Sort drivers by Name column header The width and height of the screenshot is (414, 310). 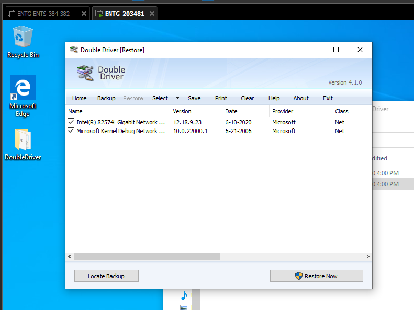[x=117, y=111]
